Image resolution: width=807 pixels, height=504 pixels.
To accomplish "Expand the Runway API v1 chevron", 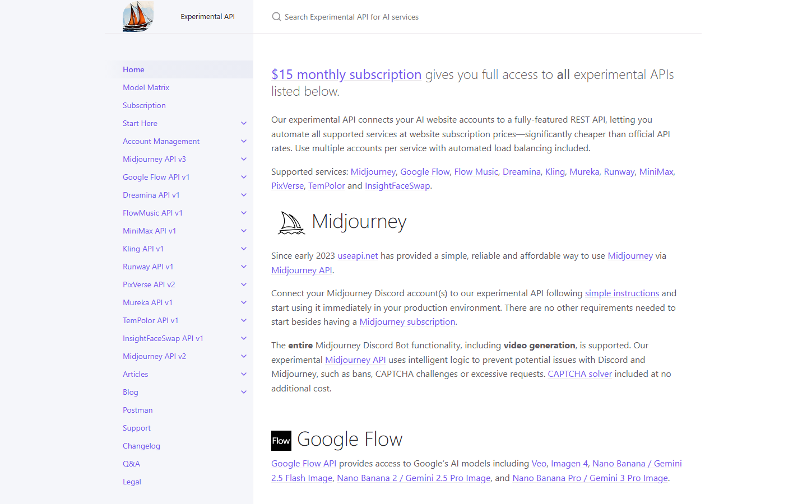I will [244, 267].
